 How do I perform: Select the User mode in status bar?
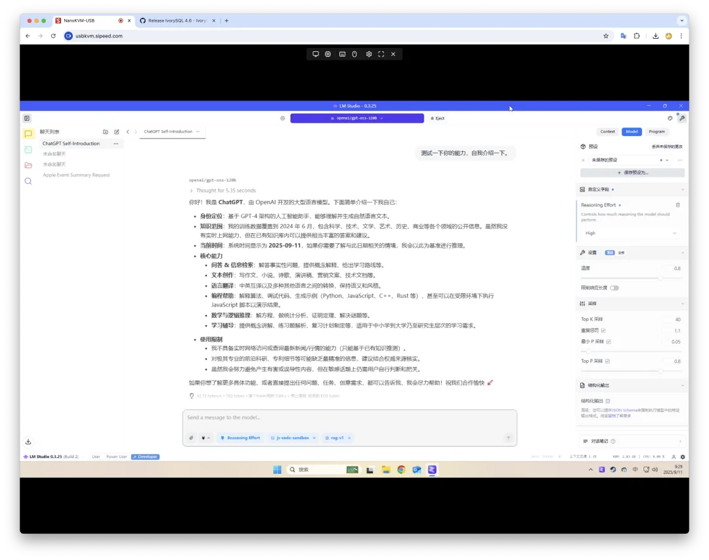96,457
